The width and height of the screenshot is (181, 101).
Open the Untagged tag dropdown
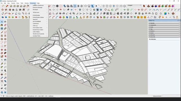(x=134, y=5)
